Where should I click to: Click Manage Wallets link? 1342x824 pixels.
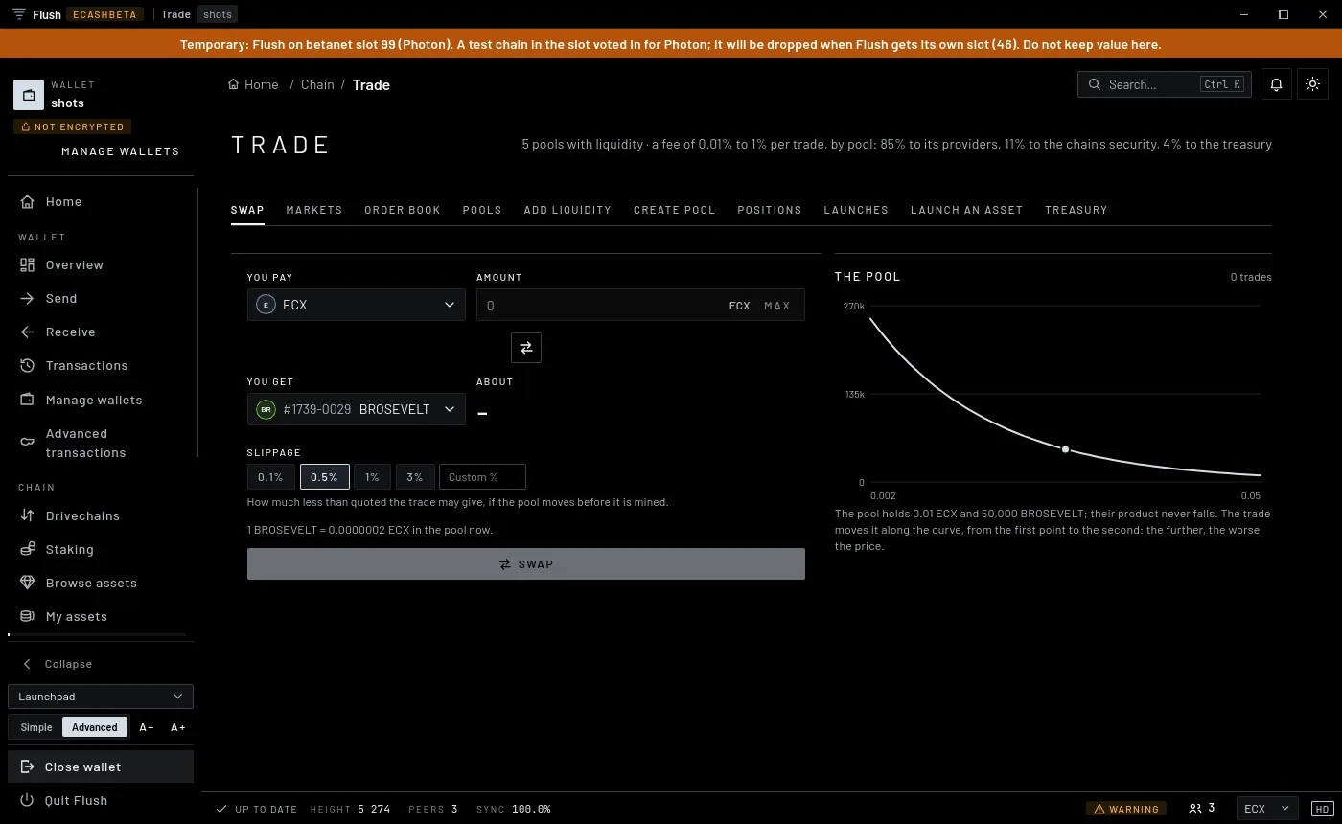(121, 151)
